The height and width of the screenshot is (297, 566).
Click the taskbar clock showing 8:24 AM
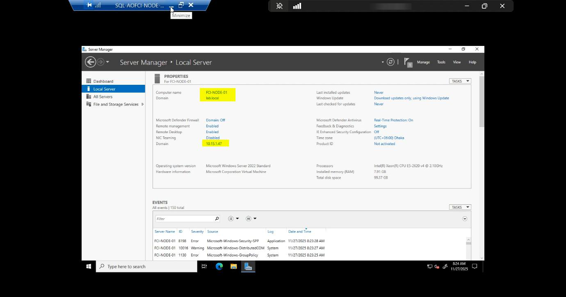[459, 266]
